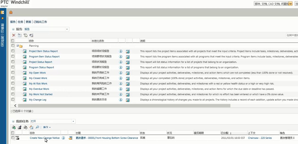The width and height of the screenshot is (298, 144).
Task: Expand the navigator panel arrow icon
Action: pos(2,12)
